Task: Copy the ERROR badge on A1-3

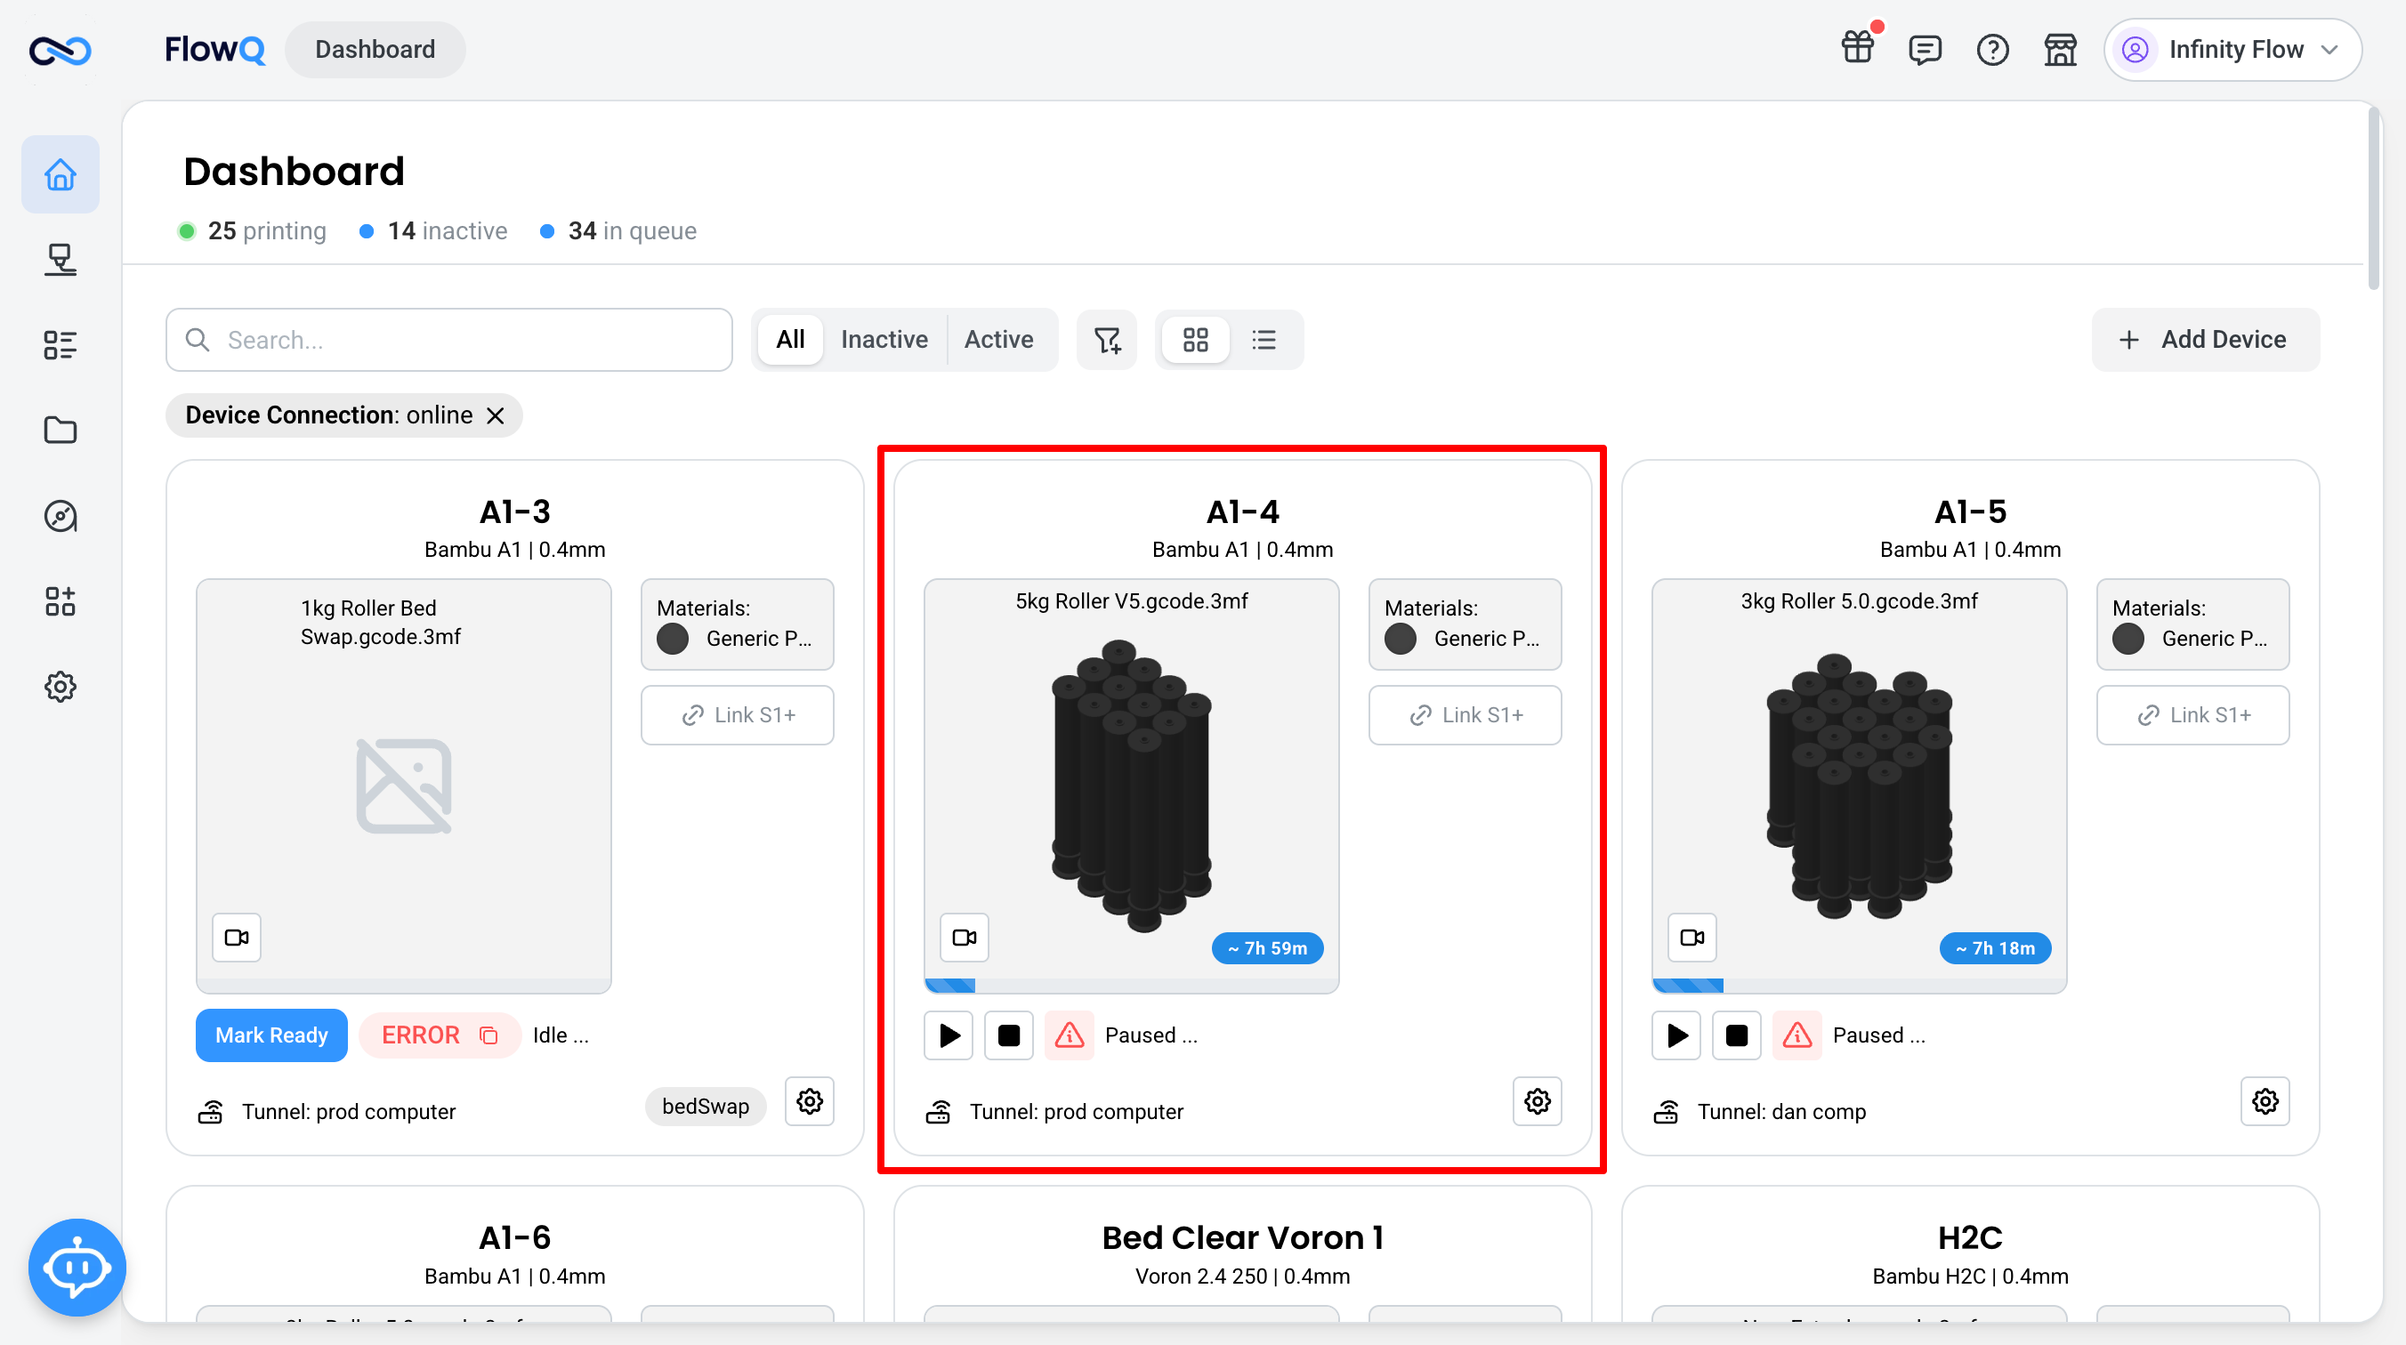Action: point(488,1035)
